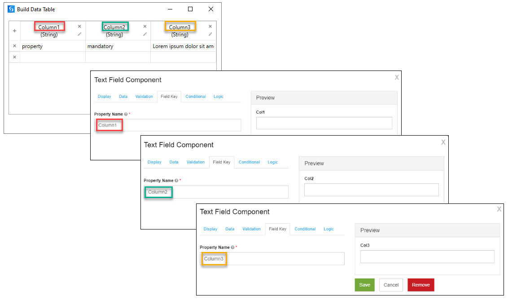
Task: Edit Column2 using the pencil icon
Action: pyautogui.click(x=145, y=34)
